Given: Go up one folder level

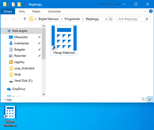Looking at the screenshot, I should point(25,19).
